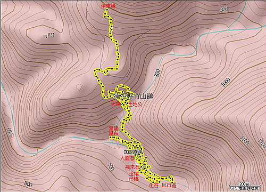
Task: Click the GPS caption under the scale bar
Action: point(244,188)
